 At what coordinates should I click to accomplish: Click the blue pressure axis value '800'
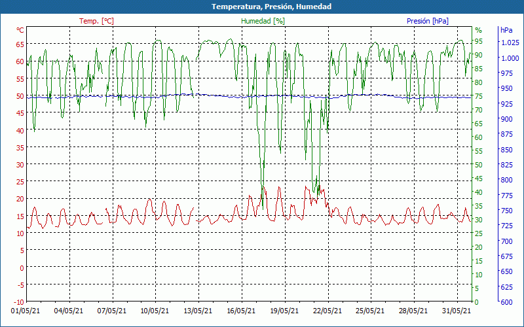click(x=506, y=180)
